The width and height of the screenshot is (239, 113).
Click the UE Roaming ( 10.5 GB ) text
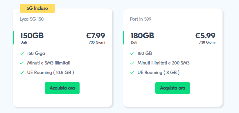click(51, 73)
